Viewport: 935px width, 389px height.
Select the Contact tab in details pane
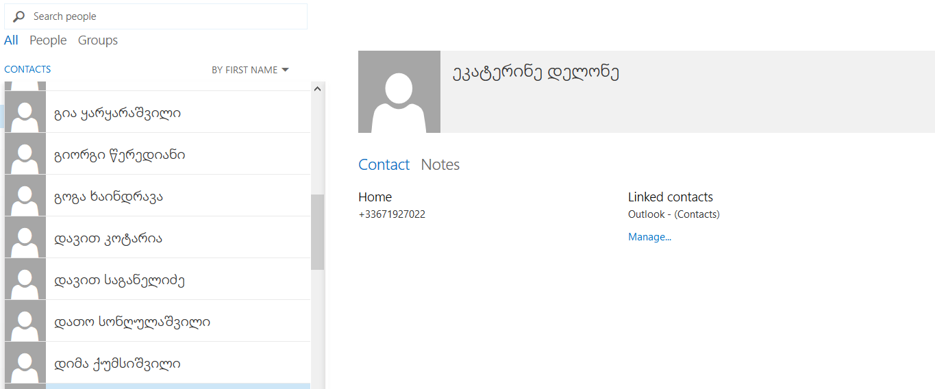[384, 165]
